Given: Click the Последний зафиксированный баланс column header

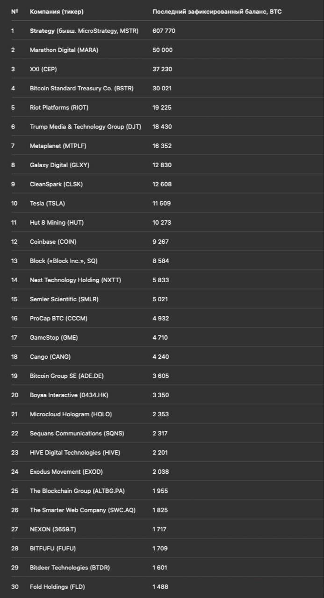Looking at the screenshot, I should pyautogui.click(x=217, y=11).
